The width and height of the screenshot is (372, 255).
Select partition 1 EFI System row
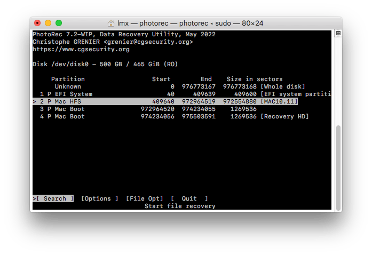coord(181,94)
